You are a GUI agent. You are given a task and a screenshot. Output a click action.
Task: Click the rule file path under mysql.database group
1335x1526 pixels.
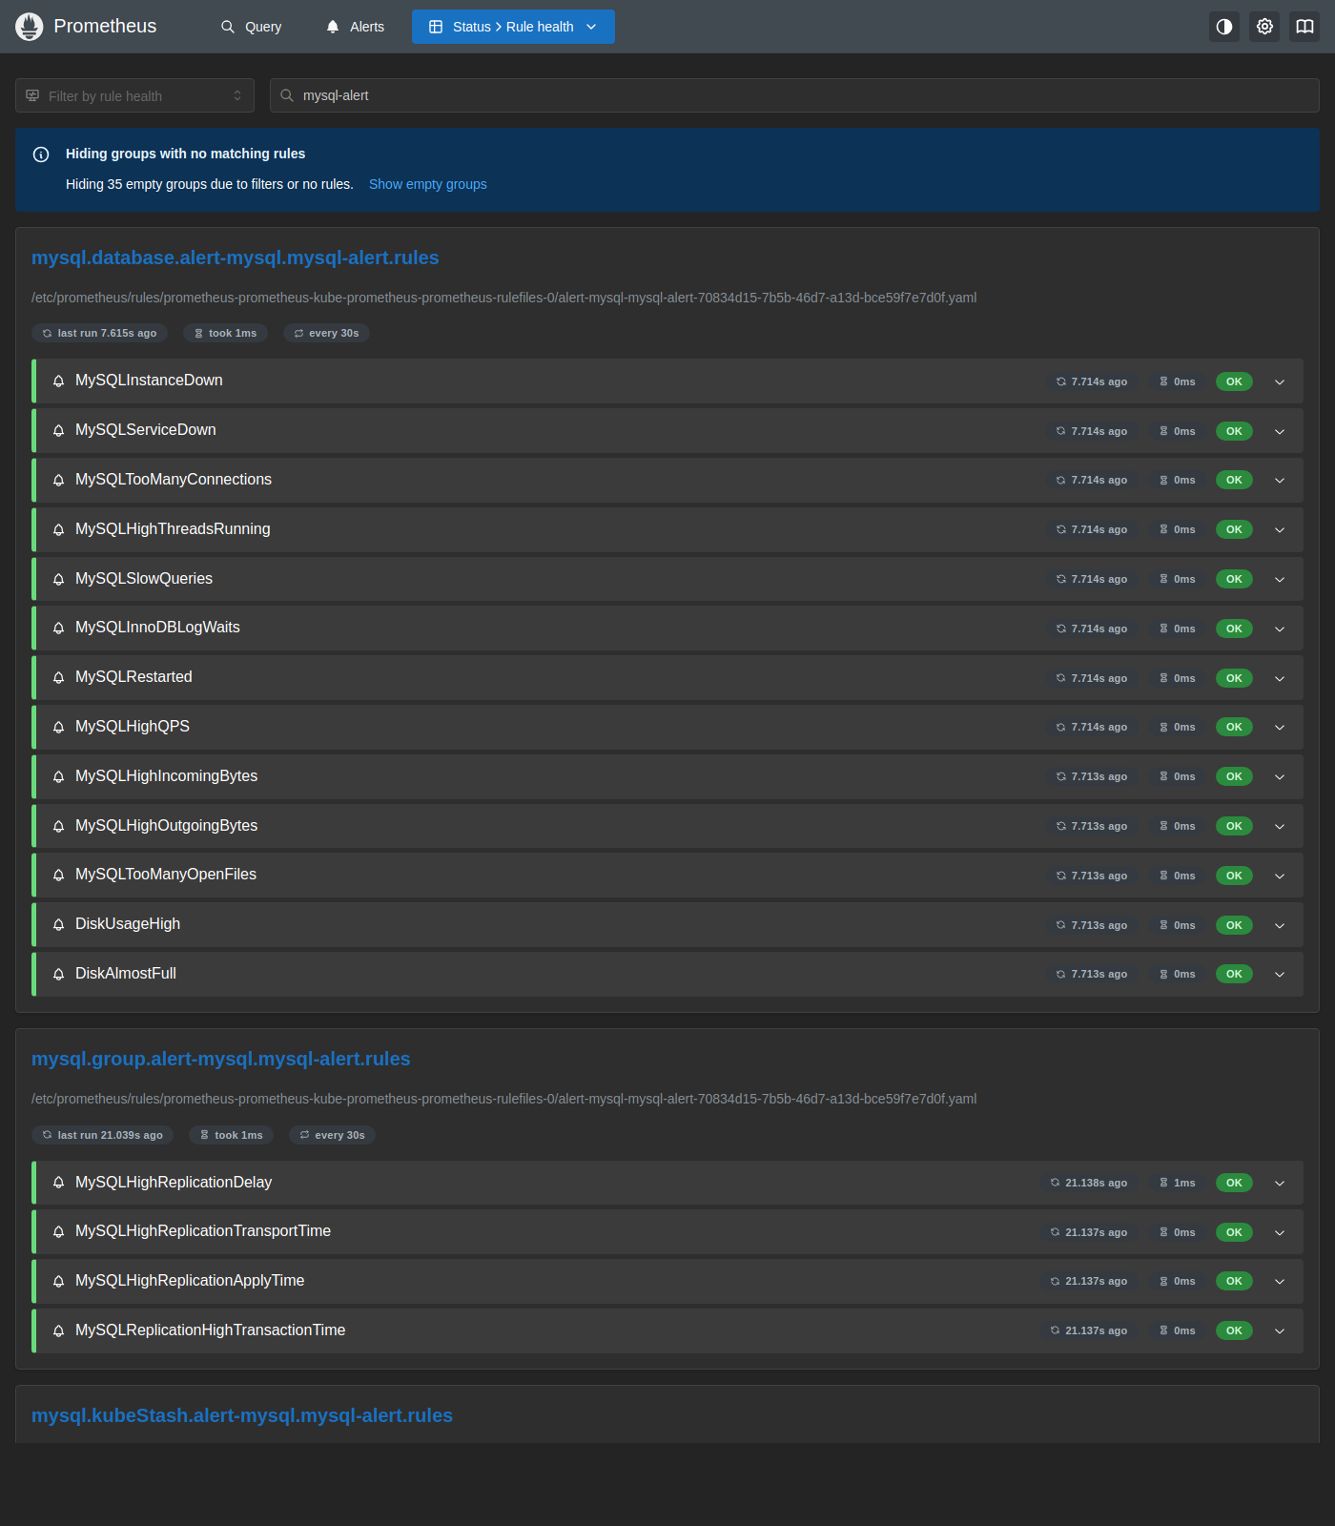[x=504, y=298]
